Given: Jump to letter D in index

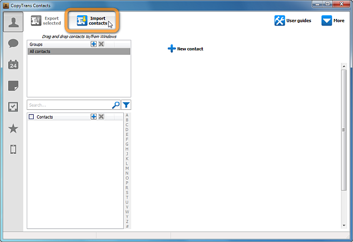Looking at the screenshot, I should 127,129.
